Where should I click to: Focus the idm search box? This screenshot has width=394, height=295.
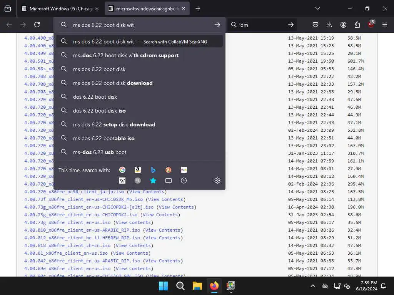(261, 25)
